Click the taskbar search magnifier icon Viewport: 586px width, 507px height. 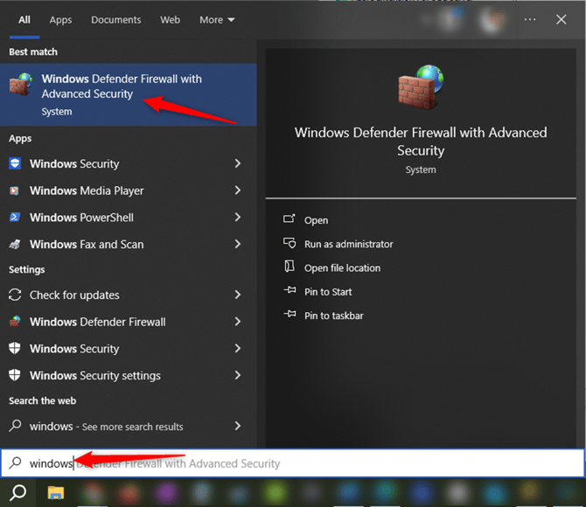tap(17, 492)
